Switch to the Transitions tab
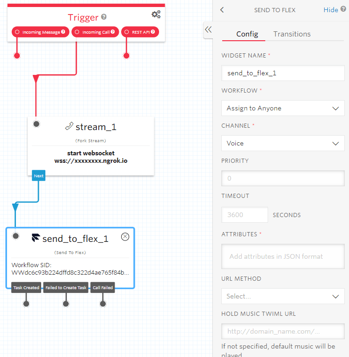This screenshot has width=349, height=357. [292, 34]
